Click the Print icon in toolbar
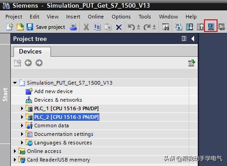The image size is (227, 166). point(73,27)
